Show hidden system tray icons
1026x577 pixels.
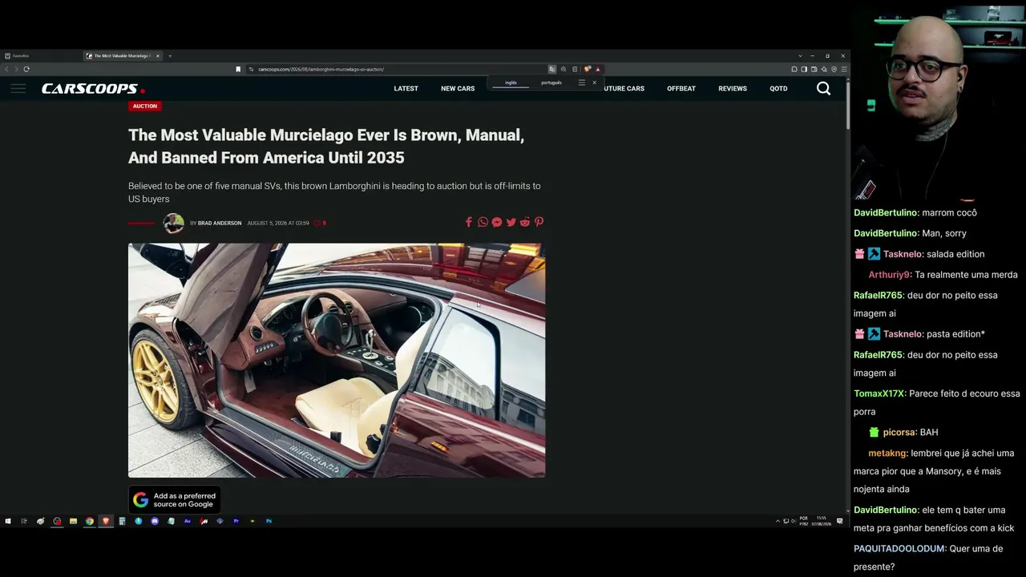(x=778, y=521)
